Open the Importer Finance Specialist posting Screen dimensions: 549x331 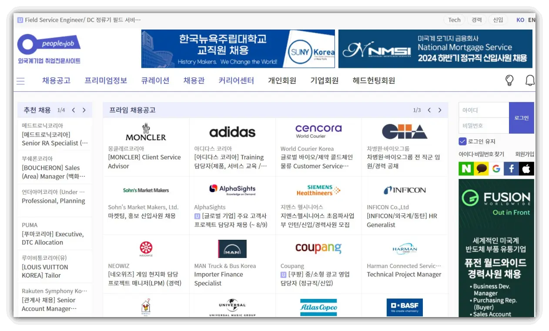(x=219, y=279)
